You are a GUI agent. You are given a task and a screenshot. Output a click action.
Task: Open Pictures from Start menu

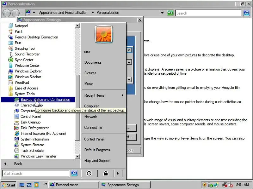(x=90, y=73)
